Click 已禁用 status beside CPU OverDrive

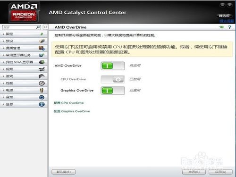pyautogui.click(x=135, y=79)
